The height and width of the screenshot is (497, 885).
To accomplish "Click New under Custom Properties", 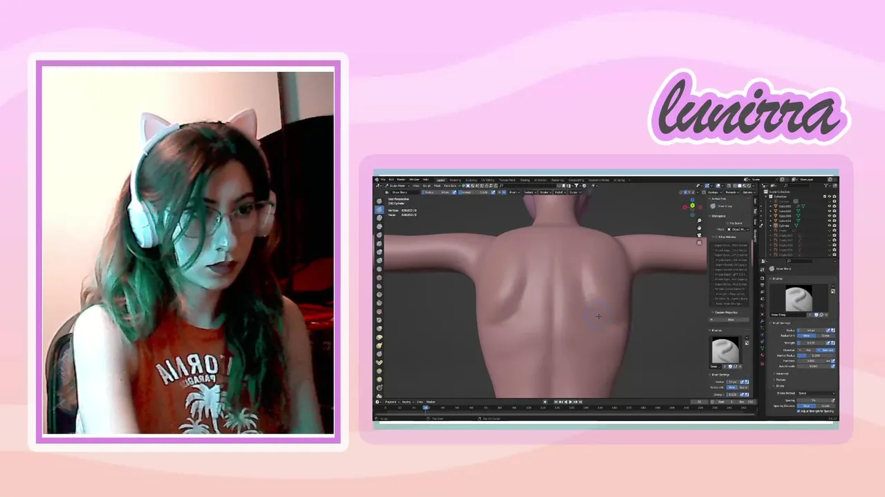I will click(729, 320).
